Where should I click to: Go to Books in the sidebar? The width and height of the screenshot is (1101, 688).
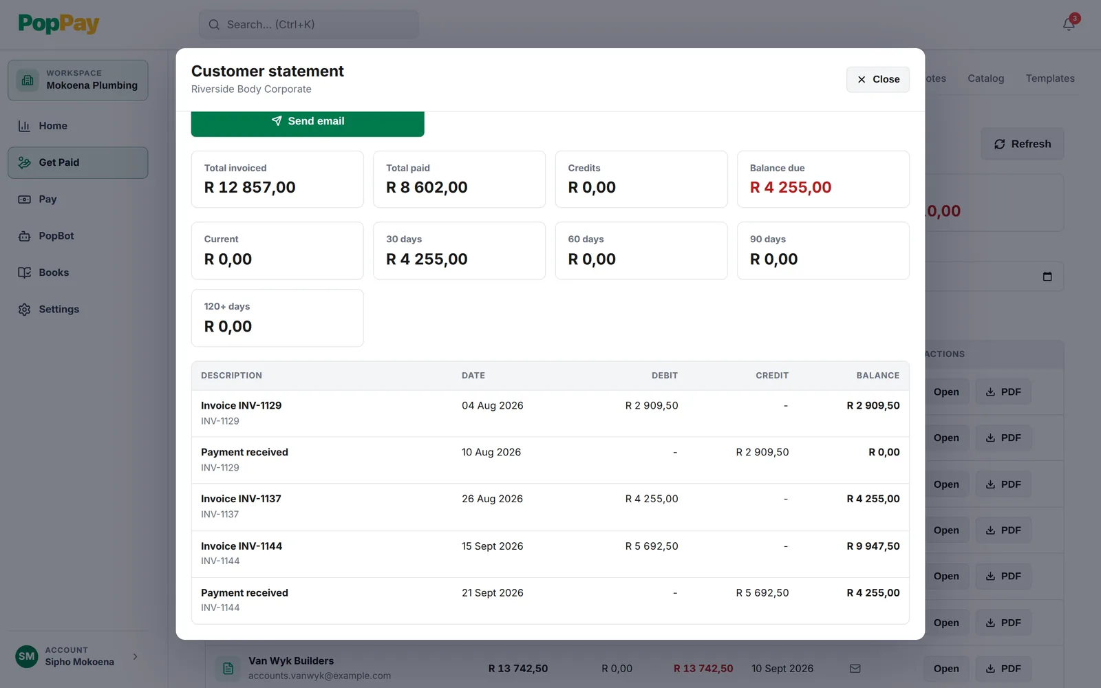(x=78, y=272)
